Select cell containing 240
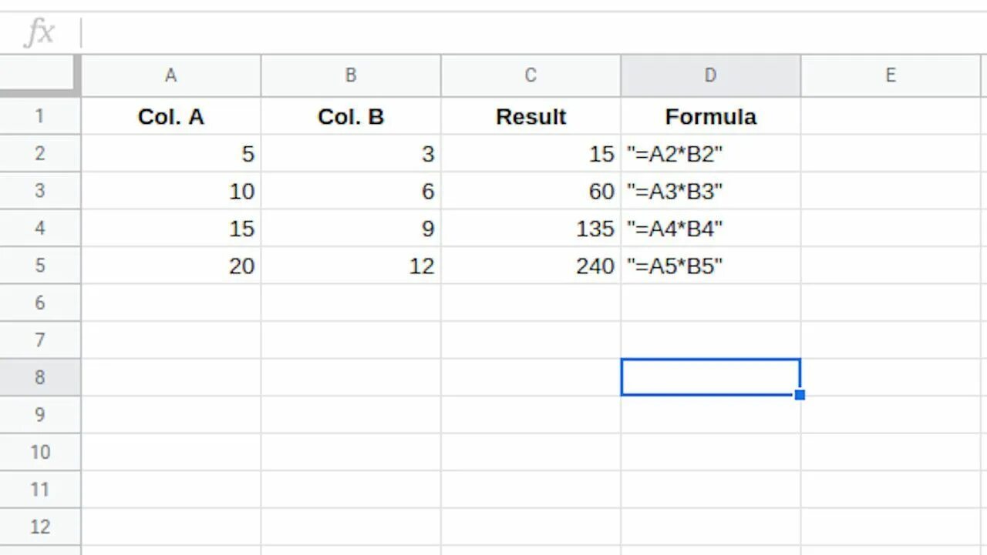This screenshot has height=555, width=987. (x=531, y=266)
